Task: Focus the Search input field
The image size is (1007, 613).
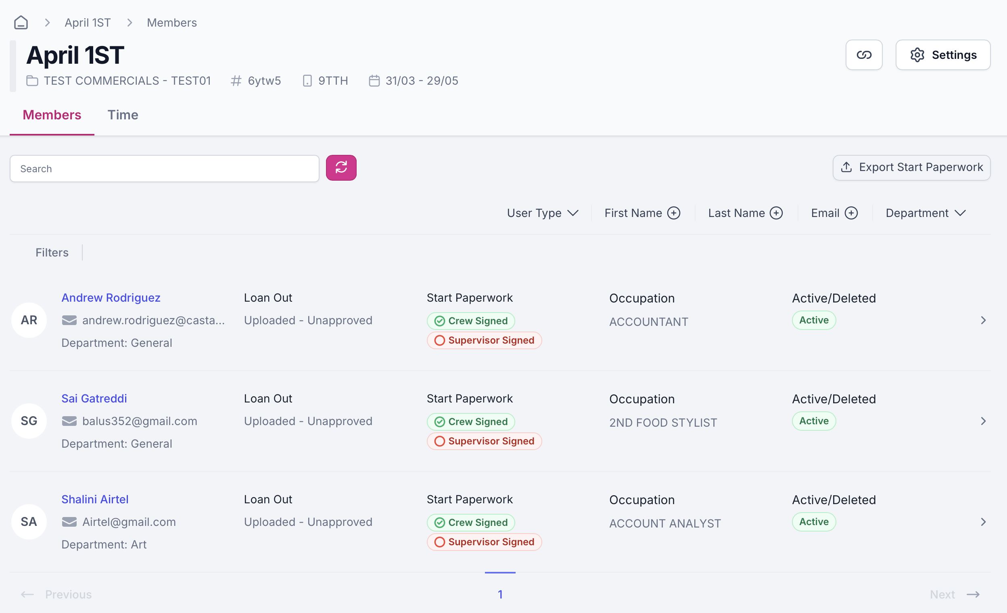Action: [x=164, y=168]
